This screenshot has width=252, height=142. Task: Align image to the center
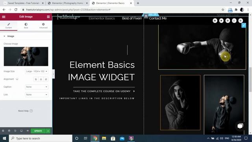pyautogui.click(x=41, y=79)
